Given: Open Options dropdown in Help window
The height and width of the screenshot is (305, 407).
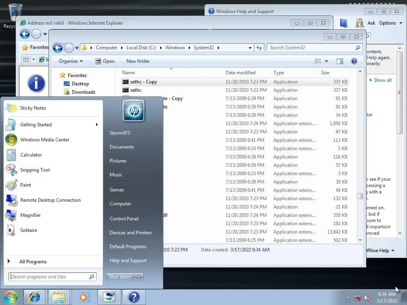Looking at the screenshot, I should pos(390,23).
